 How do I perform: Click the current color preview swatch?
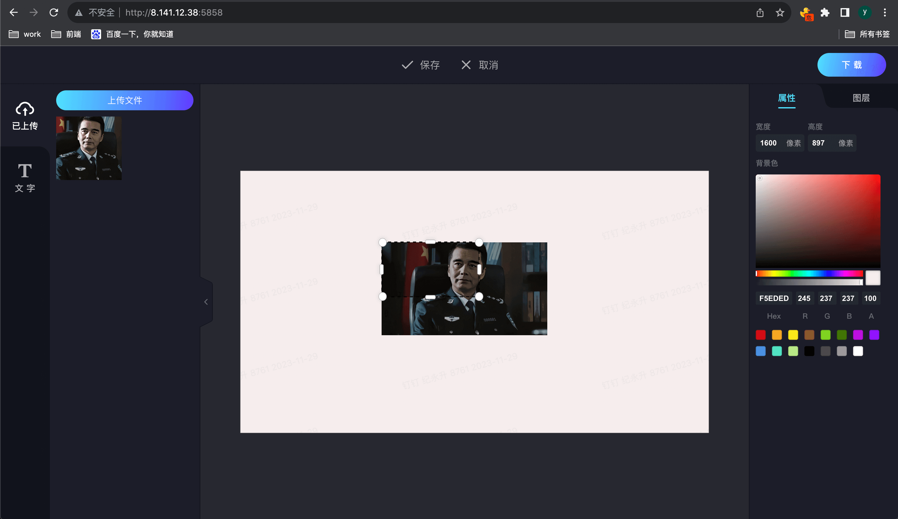point(873,278)
